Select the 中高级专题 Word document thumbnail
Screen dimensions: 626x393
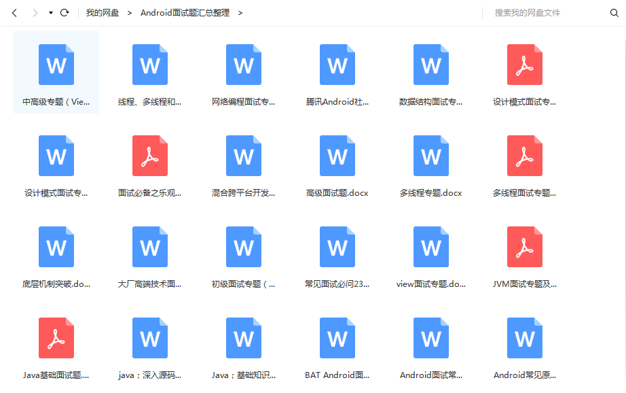pyautogui.click(x=56, y=65)
